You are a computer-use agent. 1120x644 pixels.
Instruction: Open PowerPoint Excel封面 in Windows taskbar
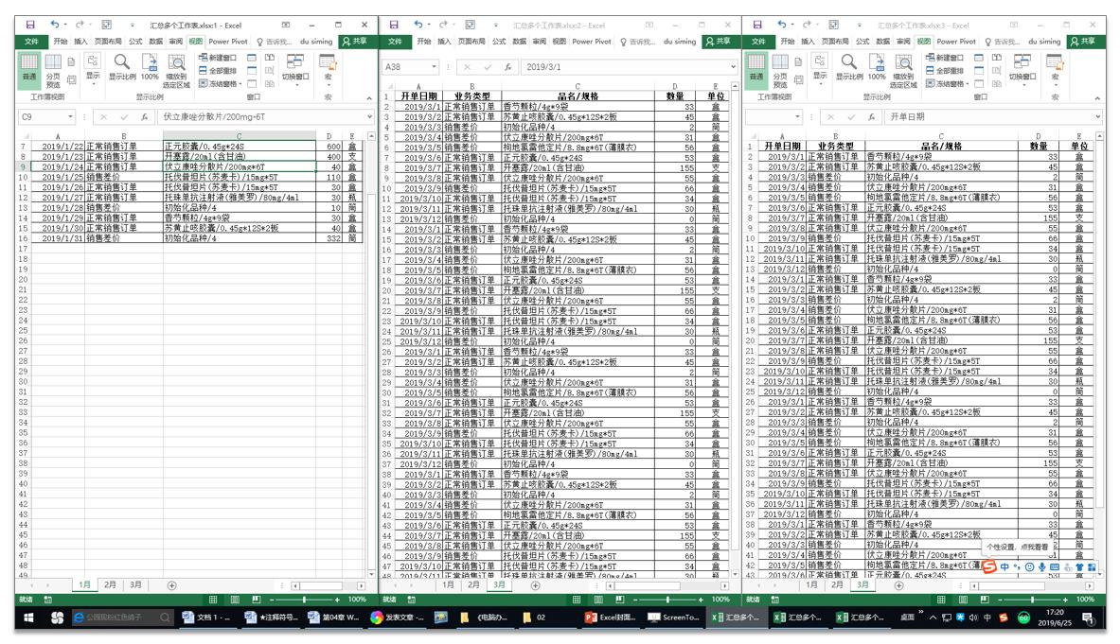click(x=610, y=618)
